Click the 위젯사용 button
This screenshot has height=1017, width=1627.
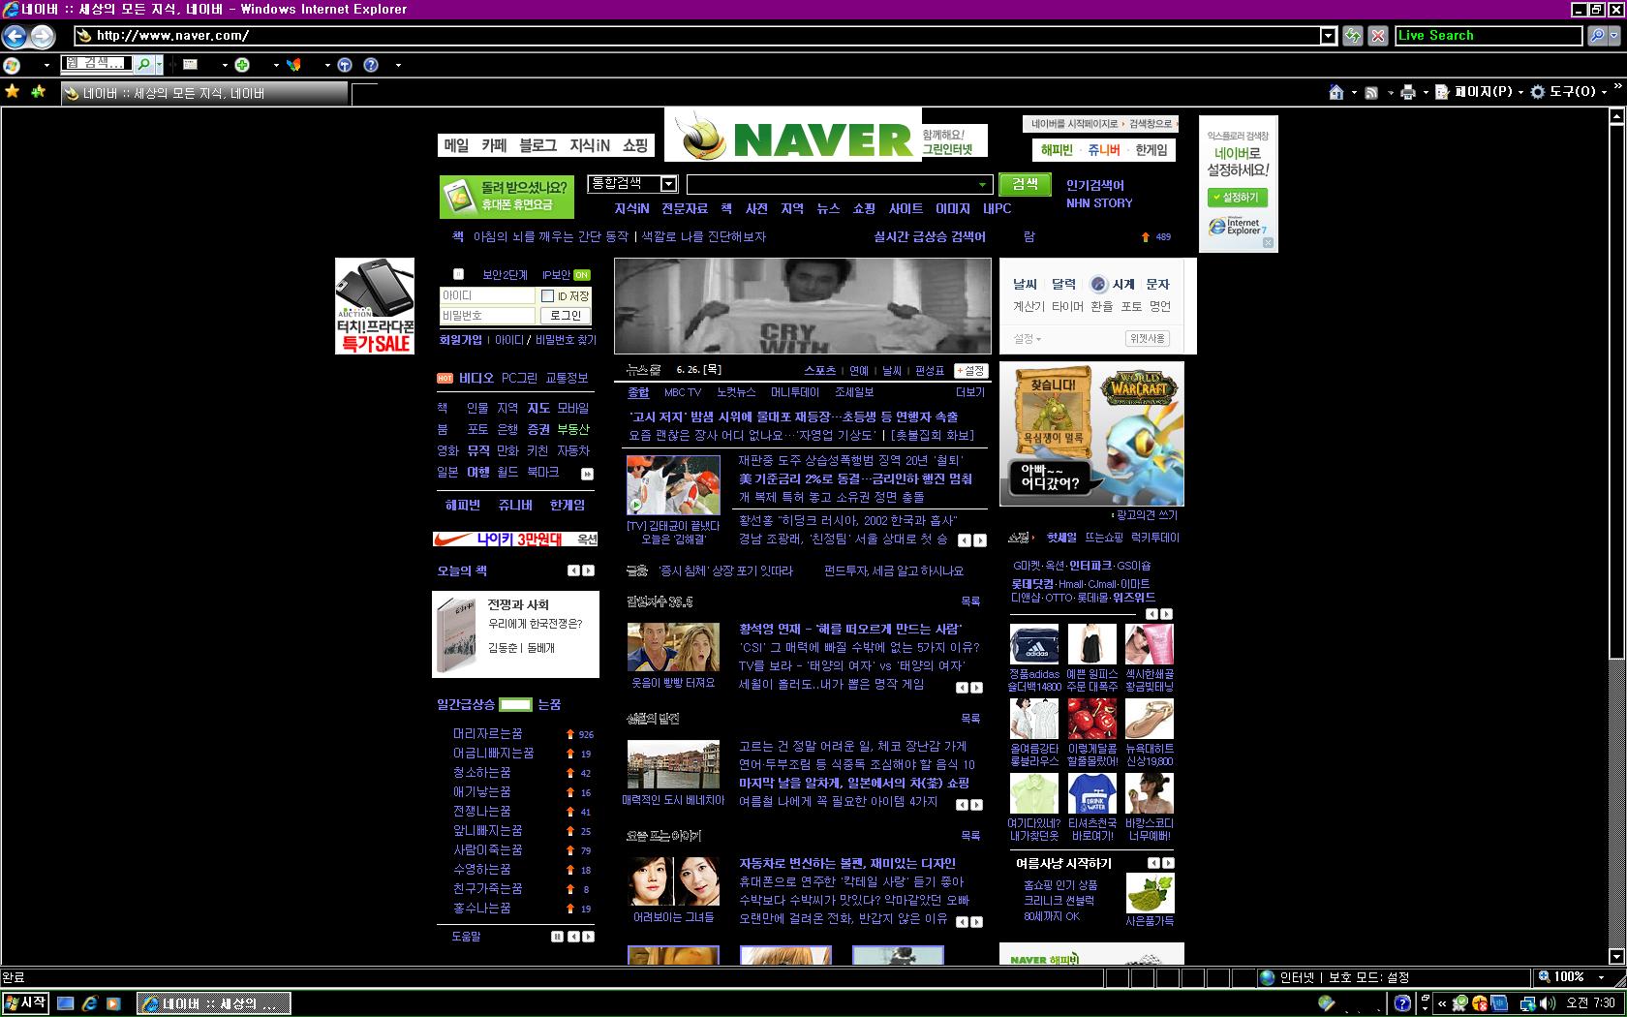(1148, 338)
